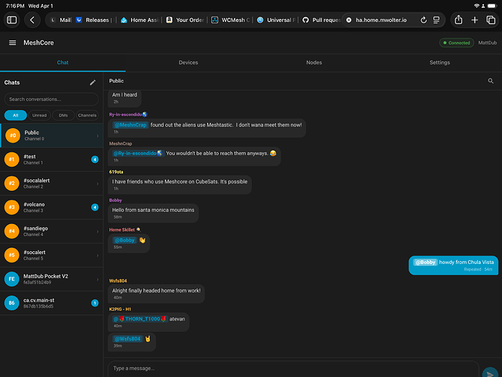Filter chats by All
The width and height of the screenshot is (502, 377).
point(15,115)
